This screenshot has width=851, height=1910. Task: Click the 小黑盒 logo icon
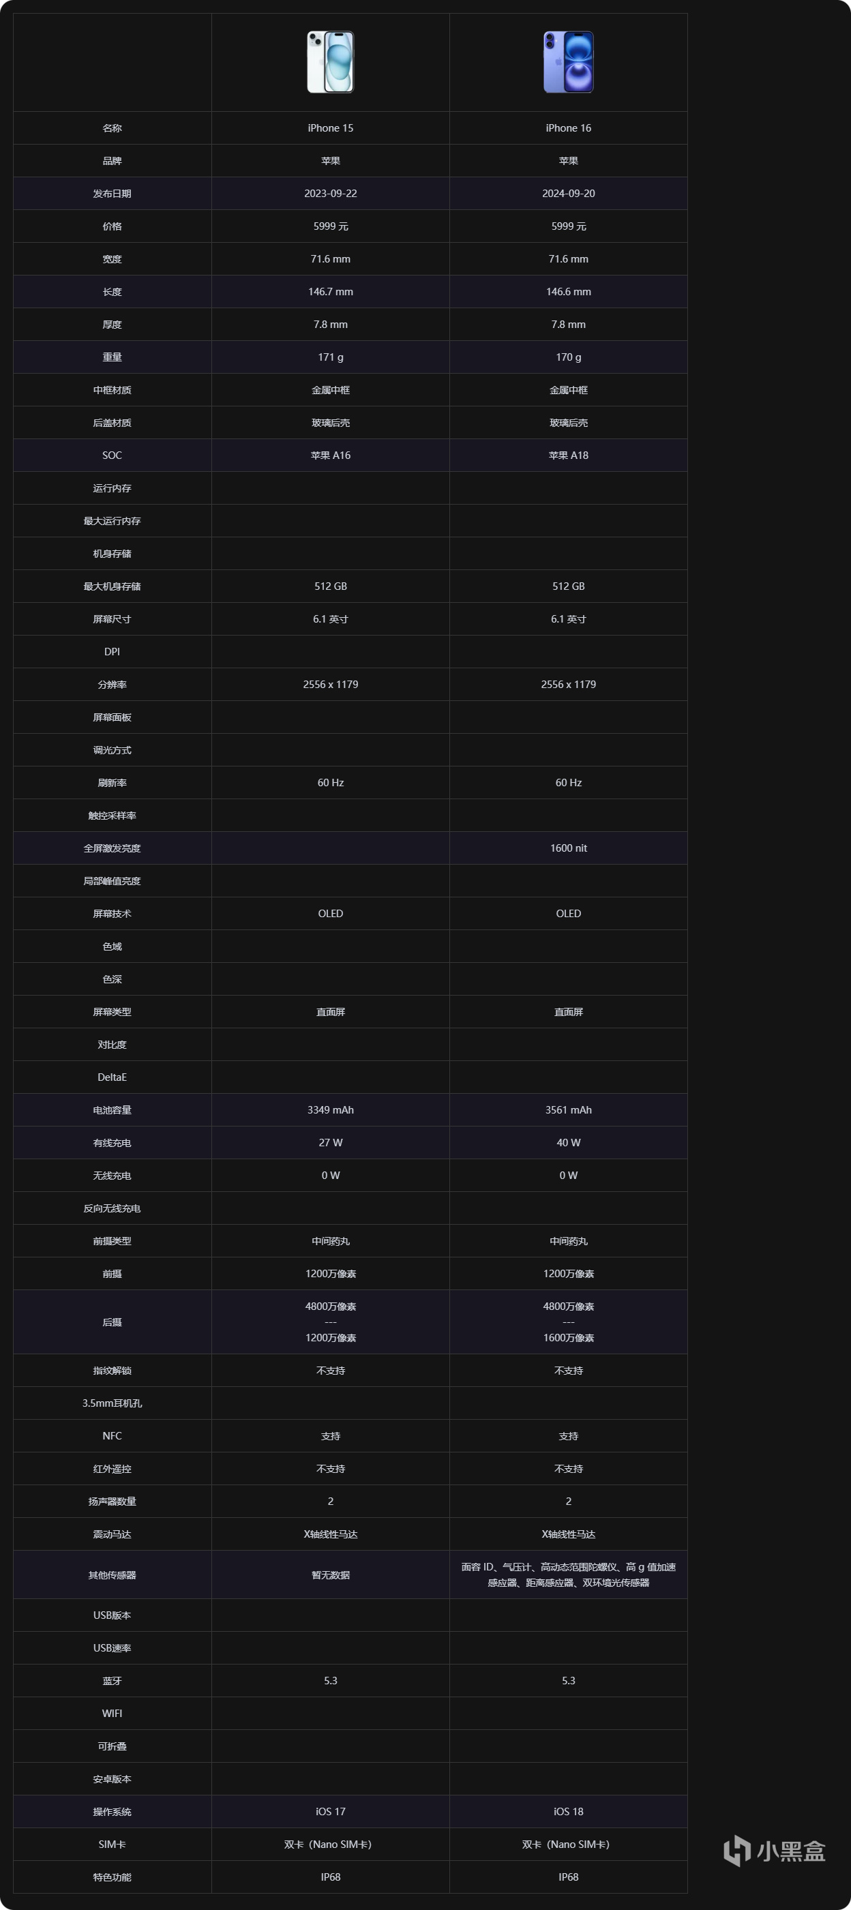click(x=737, y=1851)
